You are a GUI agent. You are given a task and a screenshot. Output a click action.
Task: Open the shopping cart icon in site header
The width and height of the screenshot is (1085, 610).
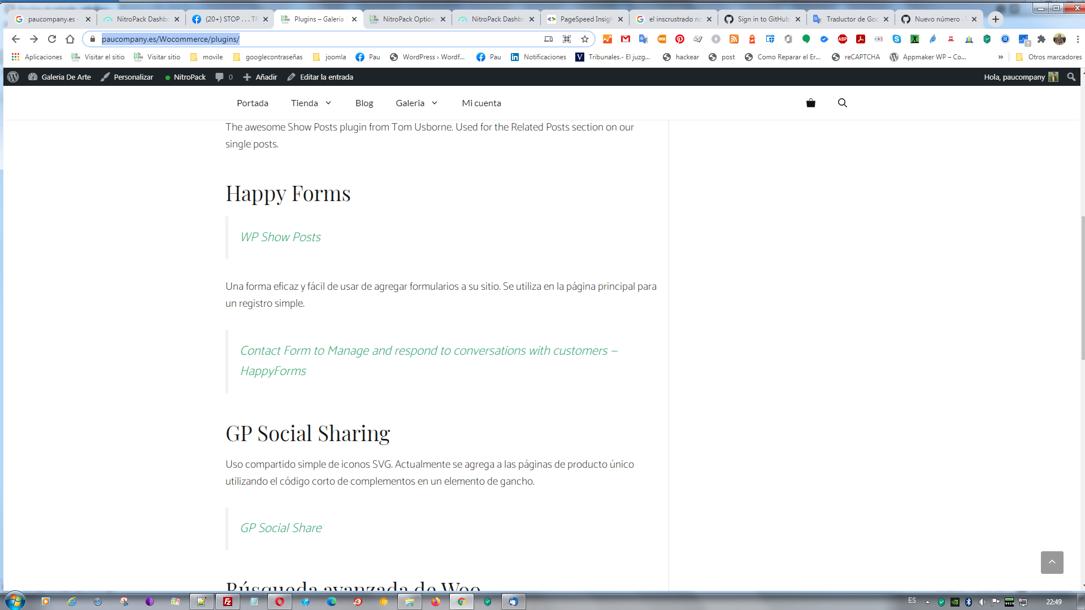pyautogui.click(x=810, y=103)
